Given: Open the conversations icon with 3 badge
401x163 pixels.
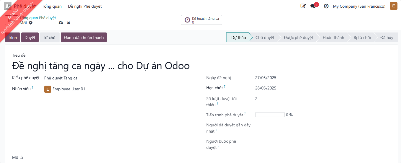Looking at the screenshot, I should 313,6.
